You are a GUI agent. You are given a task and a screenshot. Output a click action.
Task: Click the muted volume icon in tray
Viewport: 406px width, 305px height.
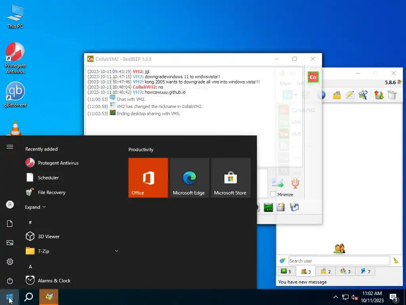click(x=355, y=297)
